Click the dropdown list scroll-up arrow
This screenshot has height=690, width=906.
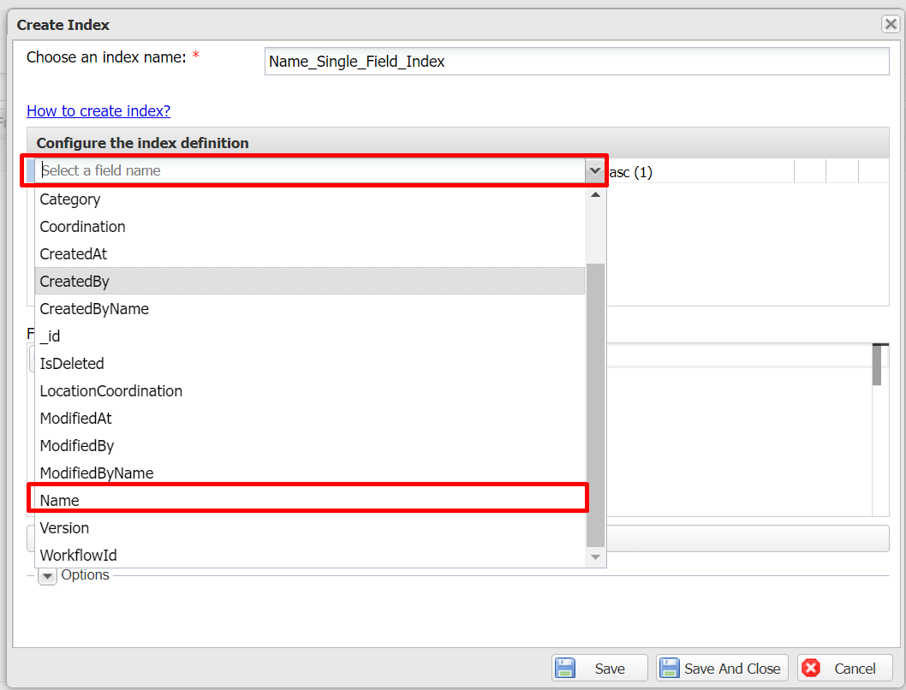click(x=596, y=195)
